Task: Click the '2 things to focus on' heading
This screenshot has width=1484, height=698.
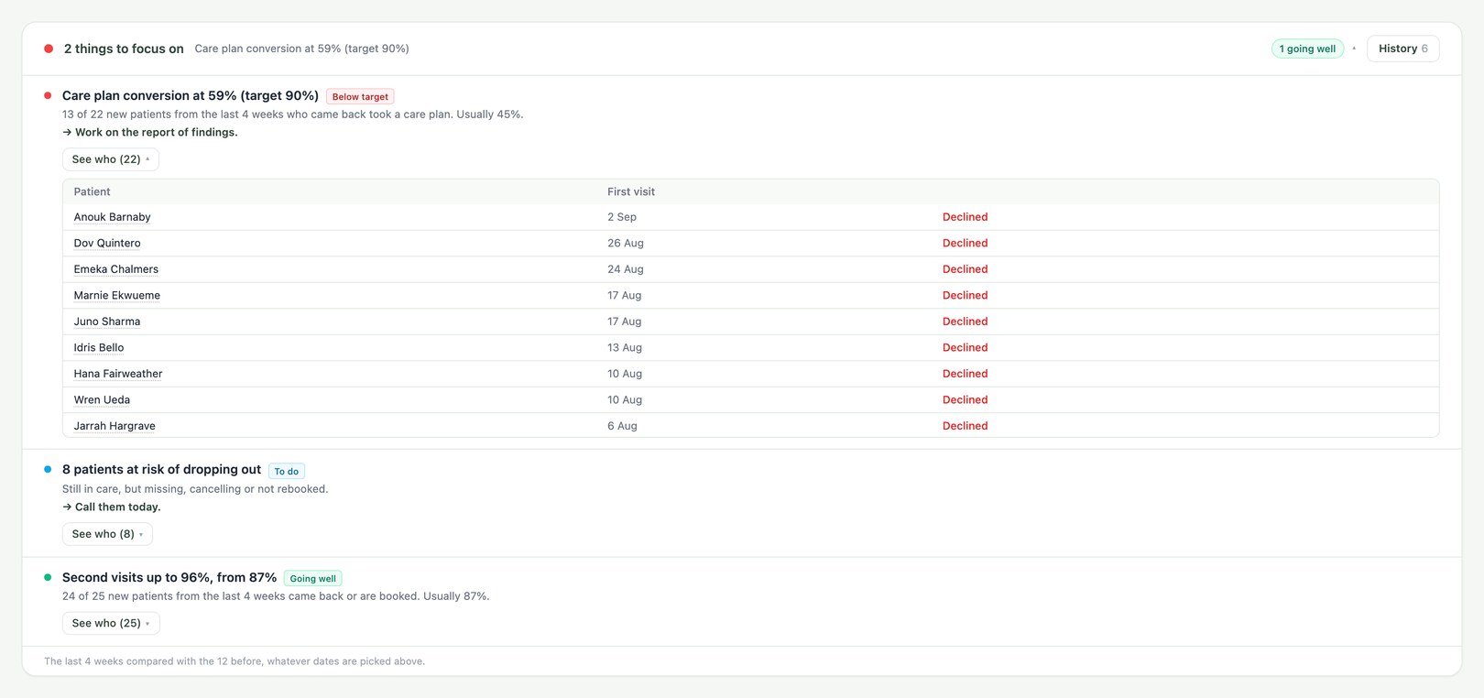Action: point(124,49)
